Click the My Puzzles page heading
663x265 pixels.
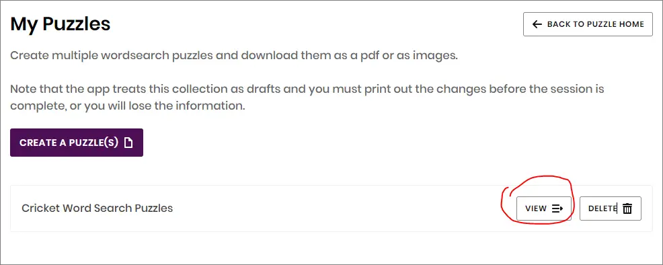(60, 24)
